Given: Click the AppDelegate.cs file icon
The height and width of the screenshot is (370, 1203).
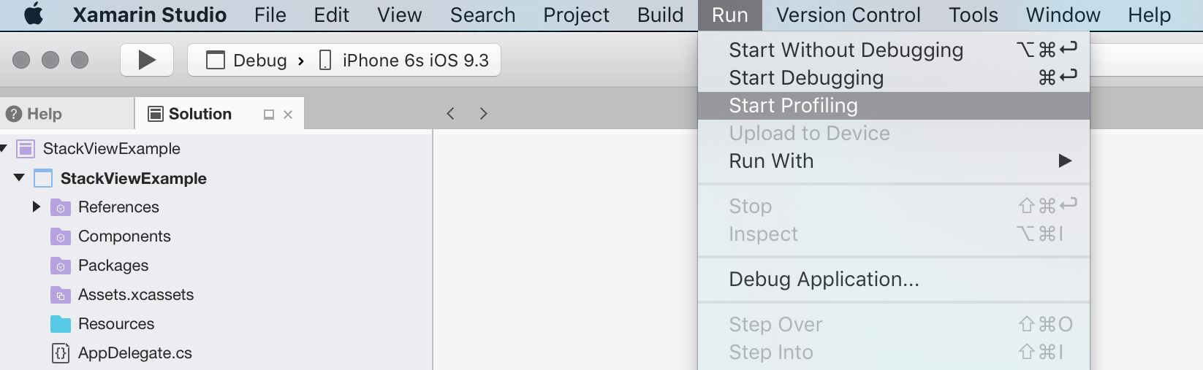Looking at the screenshot, I should click(61, 353).
